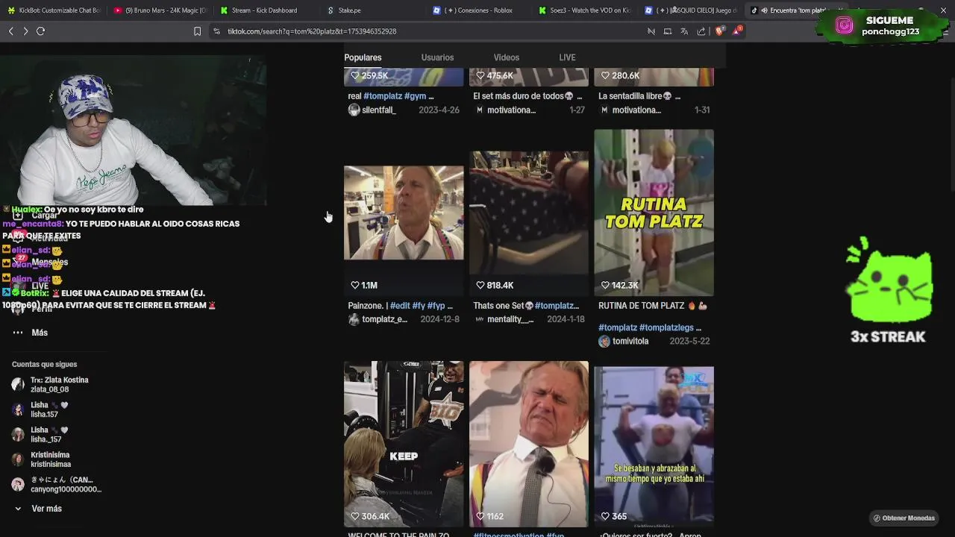The height and width of the screenshot is (537, 955).
Task: Open the KEEP gym video thumbnail
Action: coord(404,444)
